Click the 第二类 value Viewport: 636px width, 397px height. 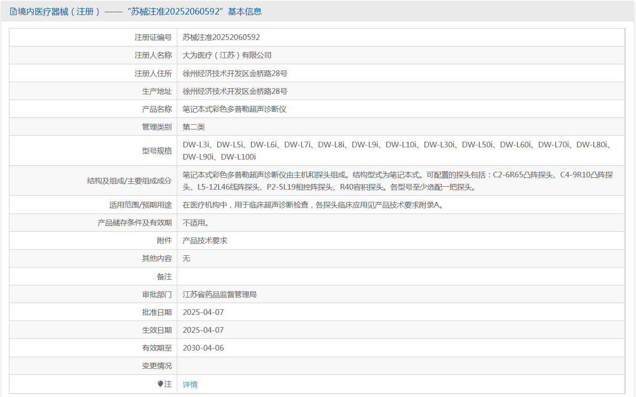coord(194,127)
